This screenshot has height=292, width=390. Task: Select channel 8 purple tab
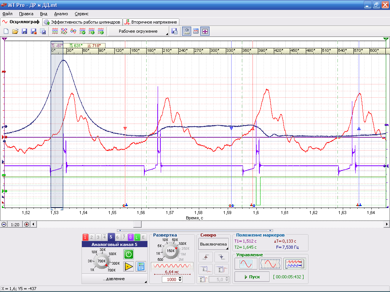(130, 237)
